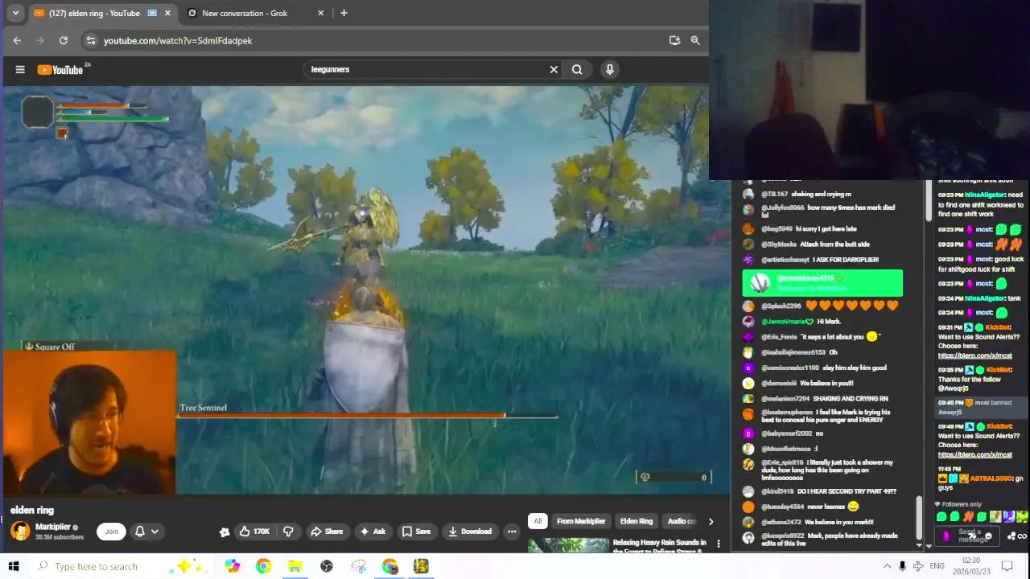The width and height of the screenshot is (1030, 579).
Task: Start voice search with microphone icon
Action: coord(610,69)
